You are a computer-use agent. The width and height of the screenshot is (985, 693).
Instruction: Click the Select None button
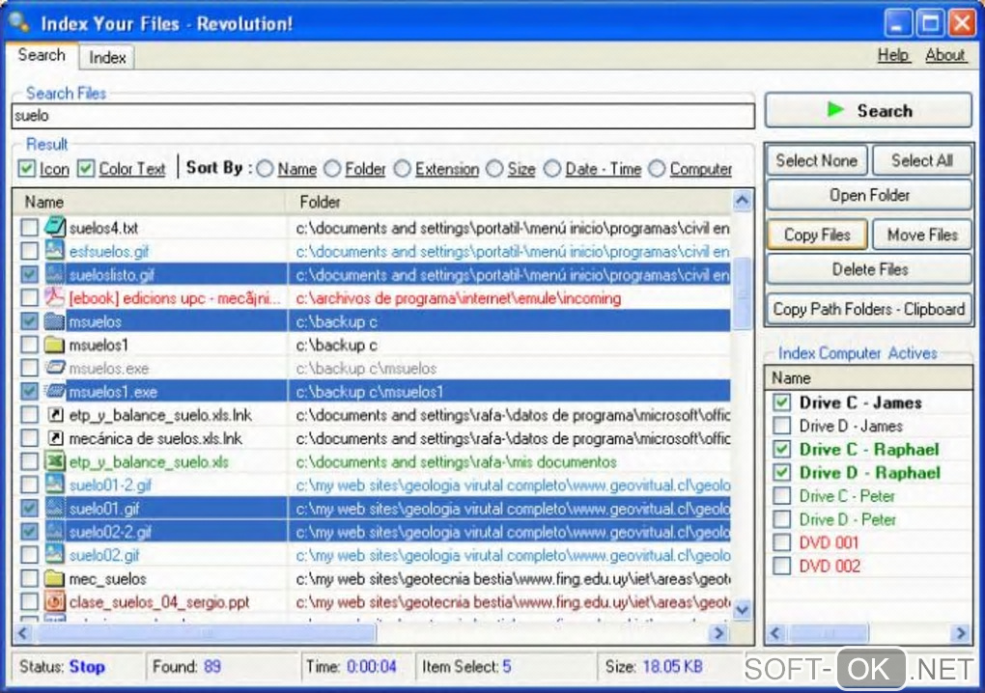817,160
